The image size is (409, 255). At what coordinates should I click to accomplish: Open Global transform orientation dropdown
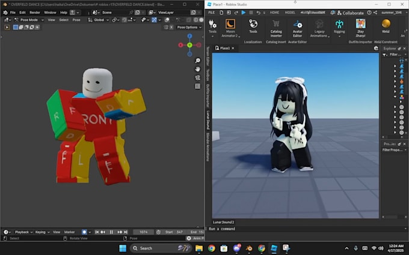pyautogui.click(x=99, y=20)
